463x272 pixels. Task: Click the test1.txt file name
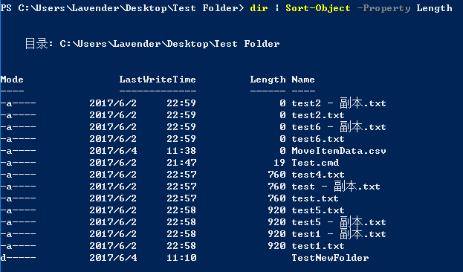pos(318,246)
